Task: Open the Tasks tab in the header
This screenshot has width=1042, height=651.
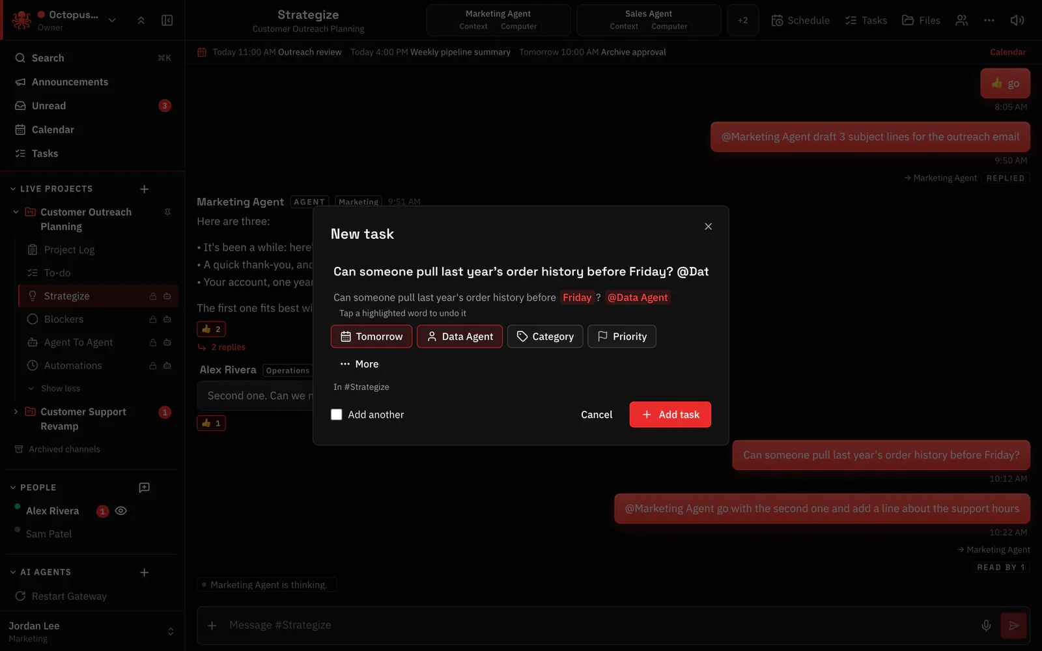Action: 866,20
